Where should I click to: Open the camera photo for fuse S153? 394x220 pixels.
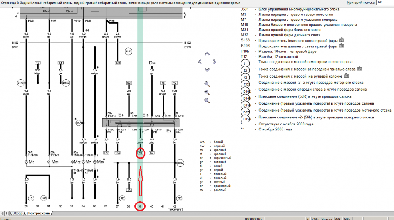click(x=341, y=40)
